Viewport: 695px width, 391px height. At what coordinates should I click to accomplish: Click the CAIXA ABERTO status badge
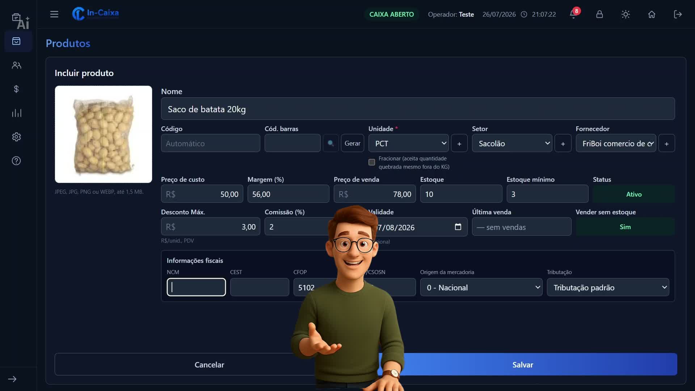pos(392,14)
